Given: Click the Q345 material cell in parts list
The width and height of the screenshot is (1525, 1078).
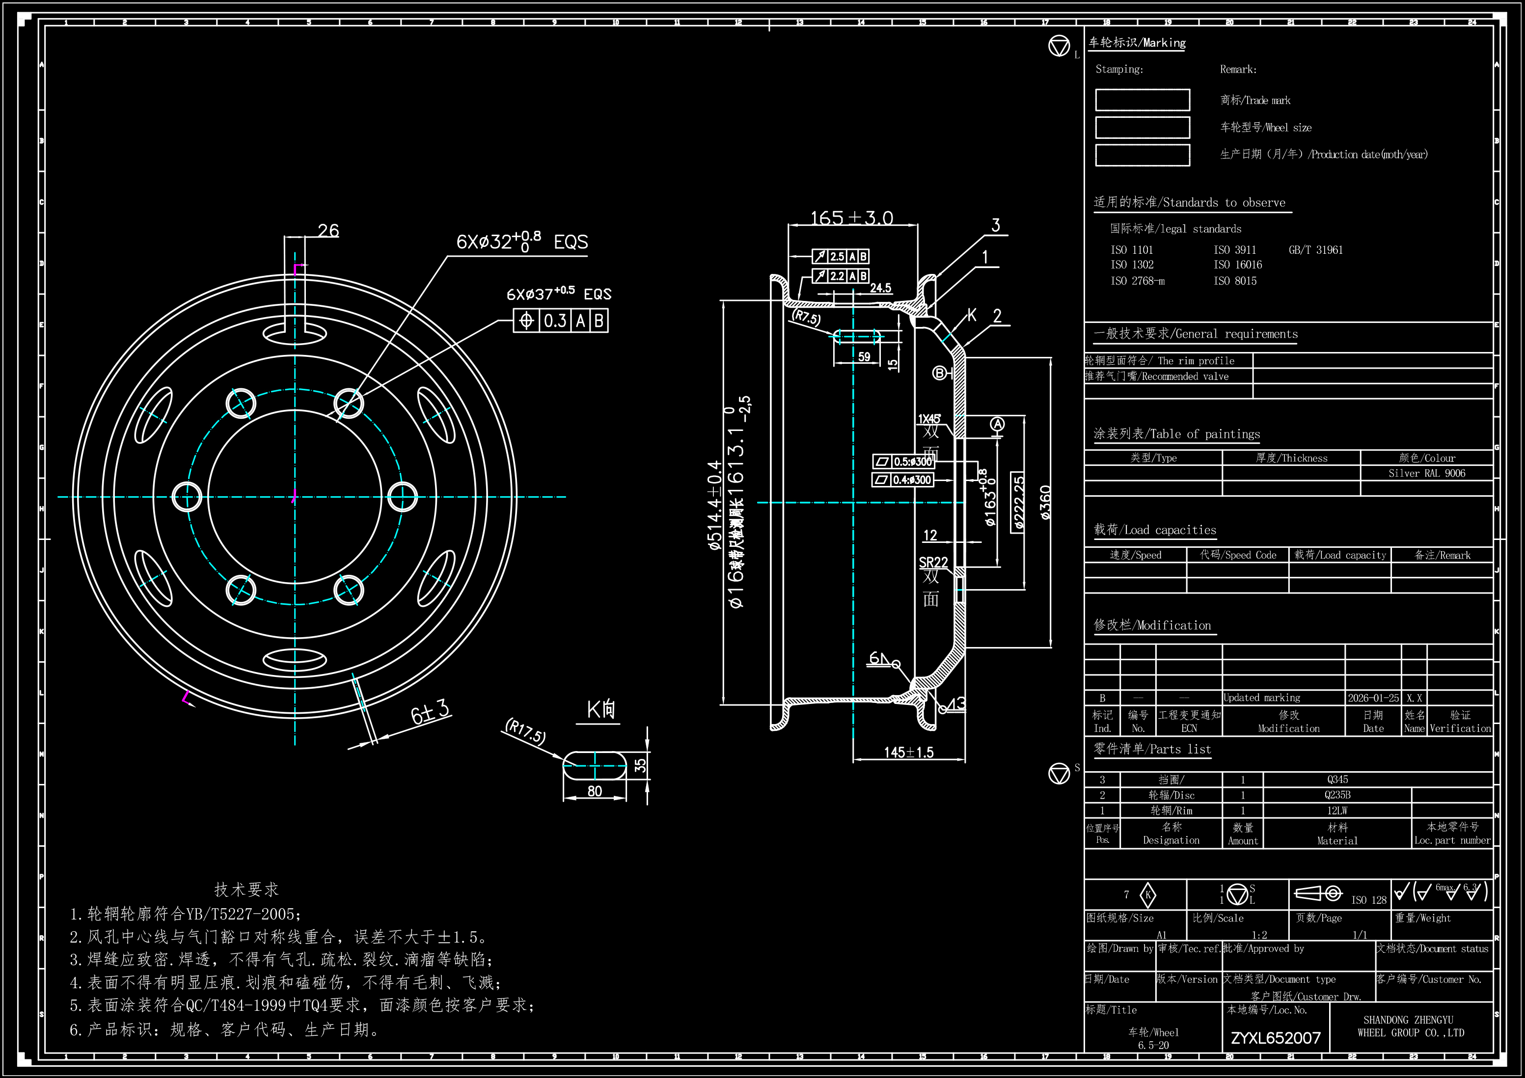Looking at the screenshot, I should coord(1337,779).
